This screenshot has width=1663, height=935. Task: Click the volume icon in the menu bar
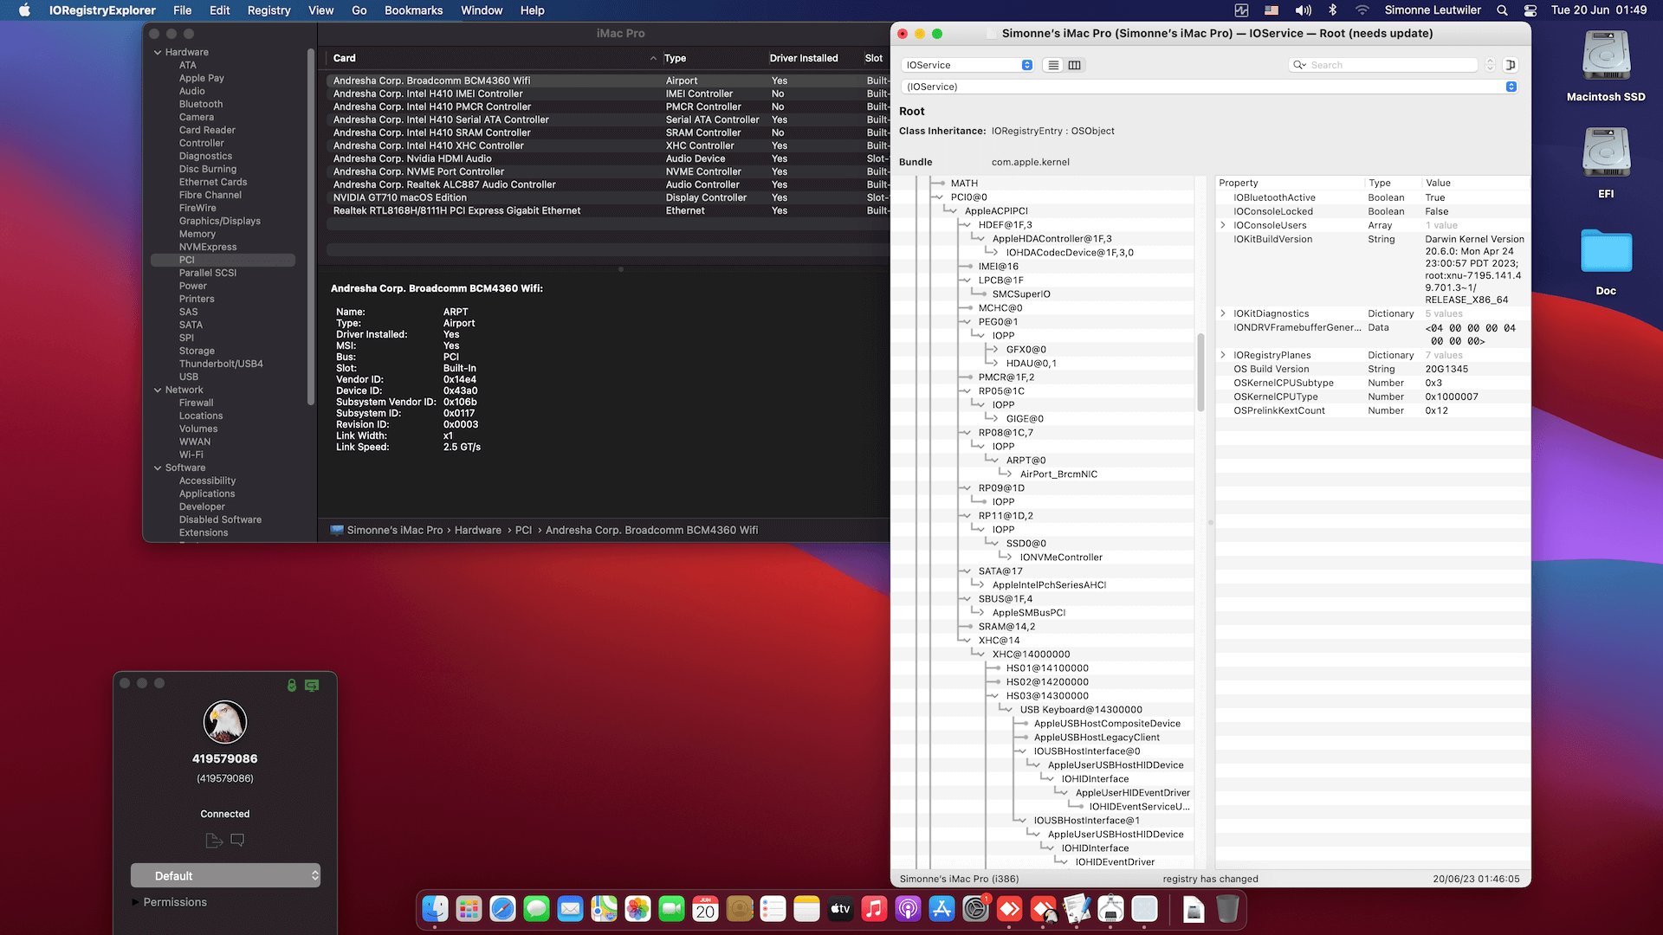coord(1303,10)
